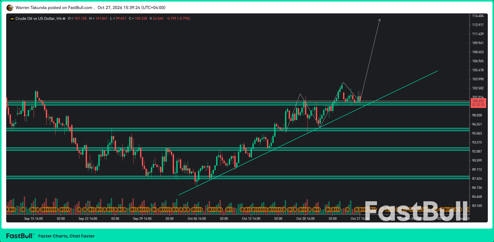Click the Oct 06 14:00 time label
494x242 pixels.
[x=197, y=219]
